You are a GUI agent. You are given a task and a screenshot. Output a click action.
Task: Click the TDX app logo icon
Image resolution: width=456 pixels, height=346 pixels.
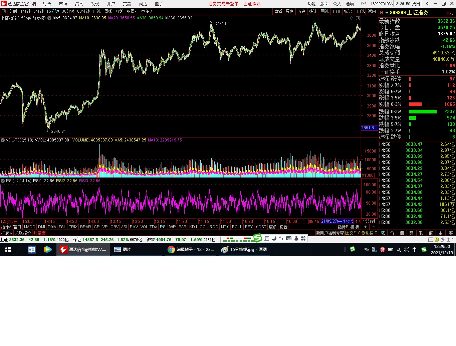tap(4, 4)
